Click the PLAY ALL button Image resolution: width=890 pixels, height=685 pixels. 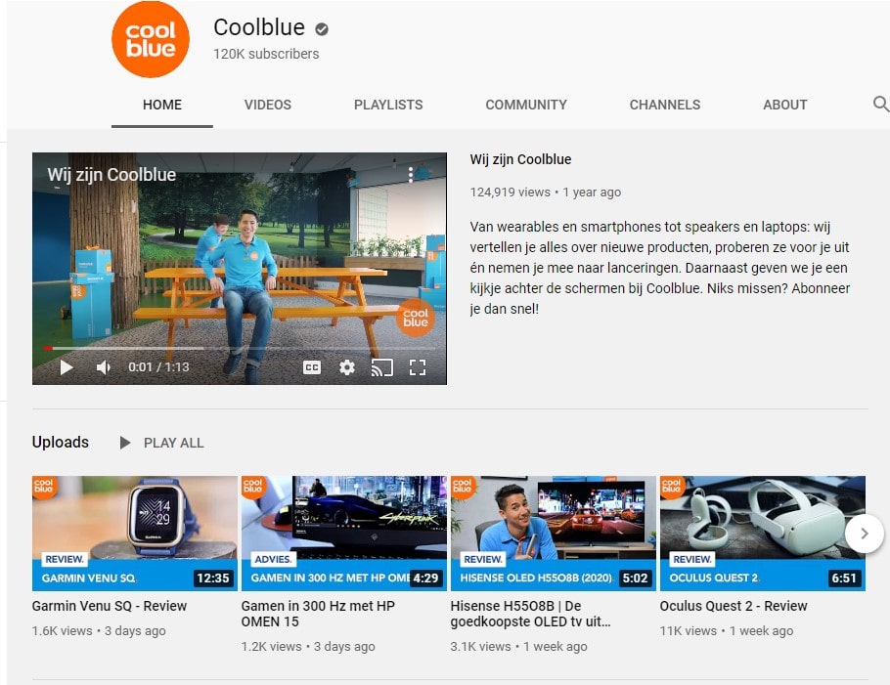(x=174, y=443)
